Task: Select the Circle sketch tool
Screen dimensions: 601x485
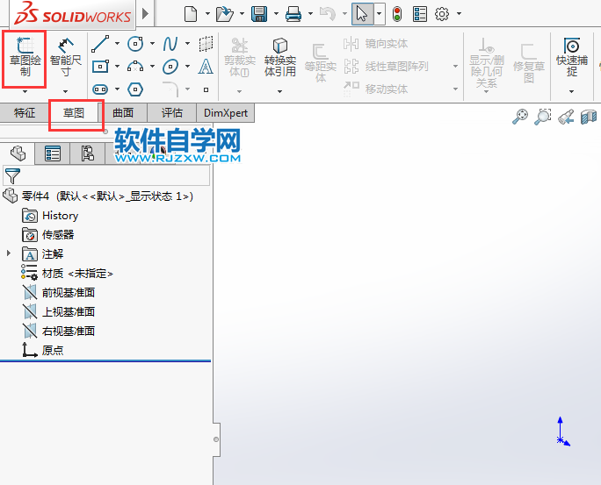Action: (135, 44)
